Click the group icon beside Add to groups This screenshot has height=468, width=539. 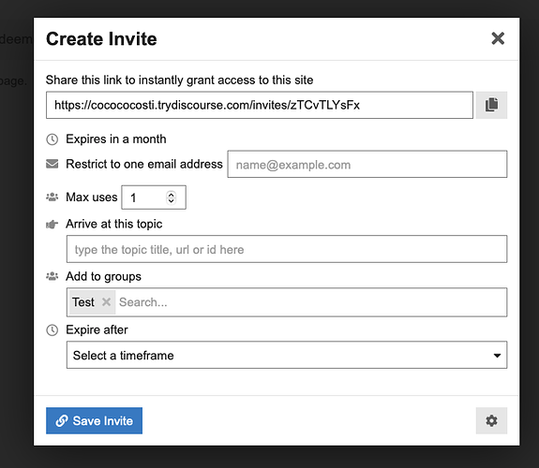point(52,276)
